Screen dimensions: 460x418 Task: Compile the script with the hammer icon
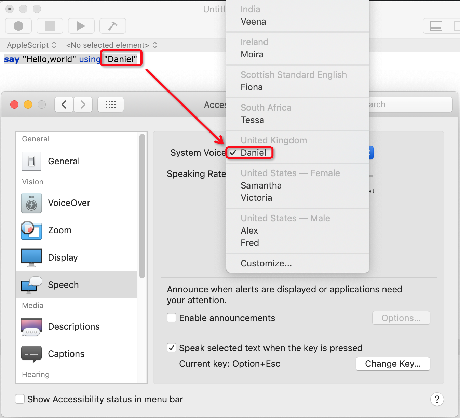112,26
